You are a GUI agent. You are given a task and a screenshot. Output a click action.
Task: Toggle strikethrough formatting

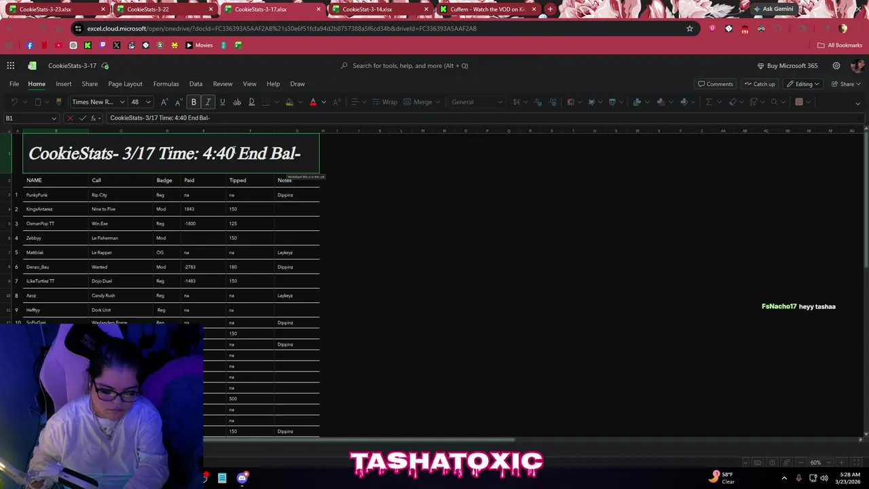pyautogui.click(x=237, y=102)
